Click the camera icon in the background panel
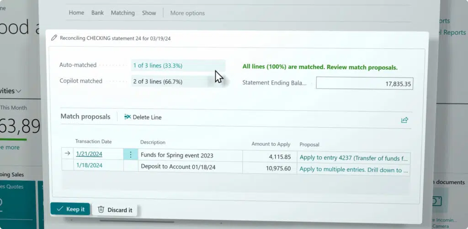The image size is (468, 229). (x=437, y=202)
